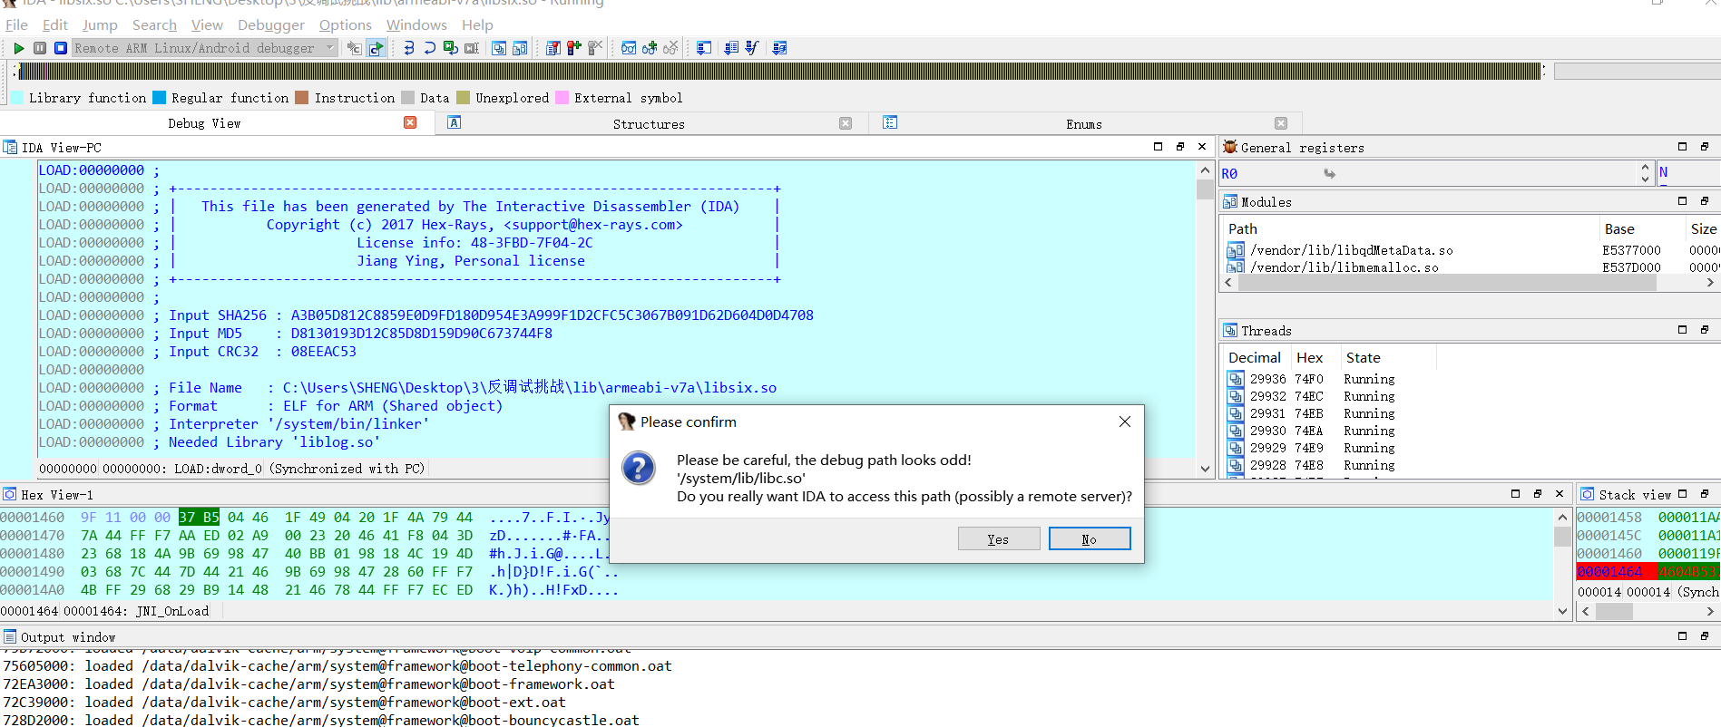Close the Structures tab

pos(846,123)
